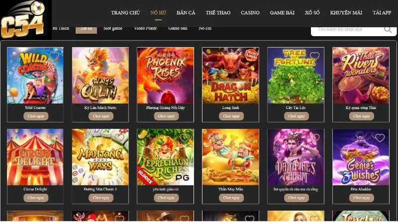Screen dimensions: 398x223
Task: Click heart icon on Leprechaun Riches tile
Action: (184, 138)
